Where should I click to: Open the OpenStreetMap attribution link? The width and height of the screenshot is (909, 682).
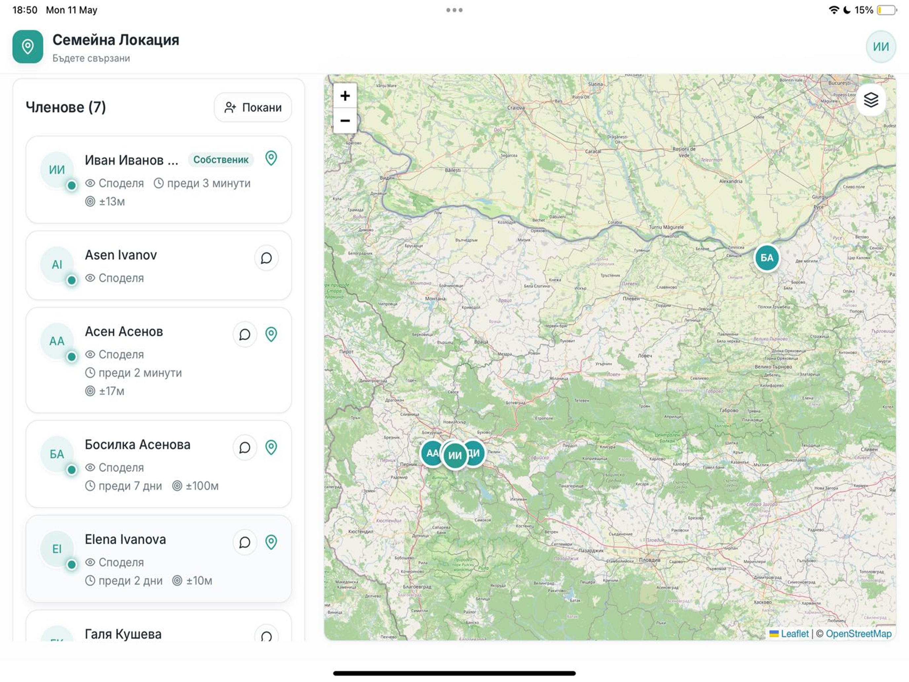(858, 633)
